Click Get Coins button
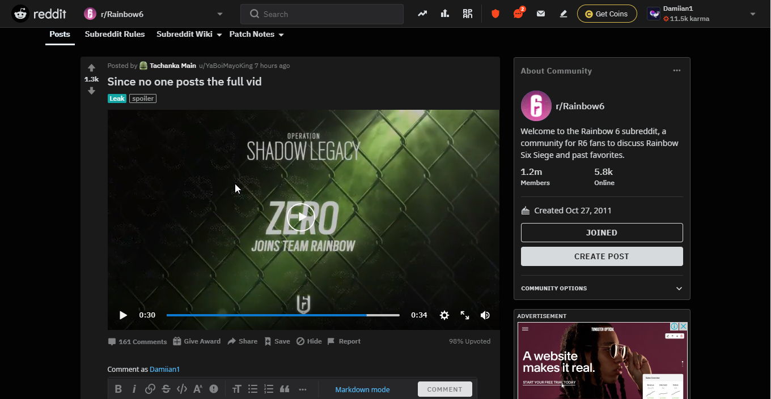This screenshot has height=399, width=771. 607,14
